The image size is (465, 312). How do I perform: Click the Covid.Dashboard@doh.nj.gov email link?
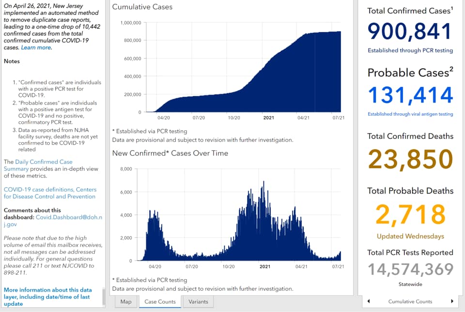coord(53,221)
